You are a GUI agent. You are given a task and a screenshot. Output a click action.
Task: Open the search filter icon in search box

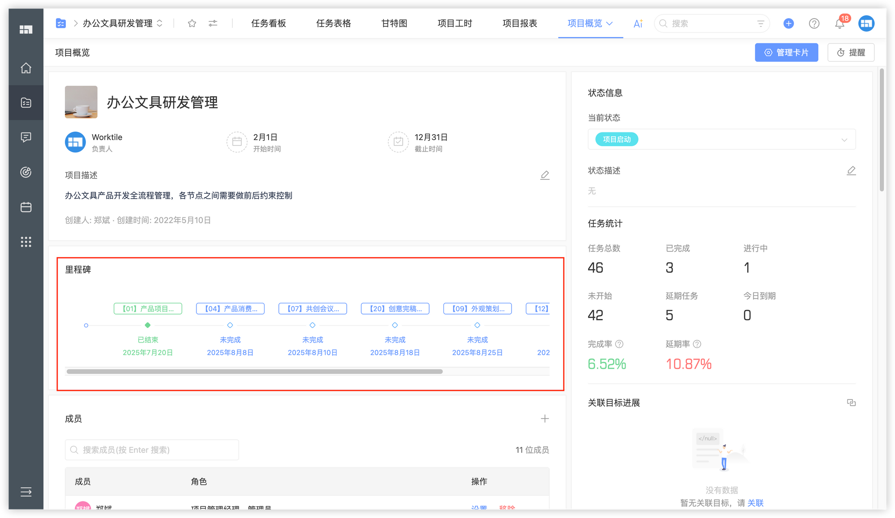point(761,23)
